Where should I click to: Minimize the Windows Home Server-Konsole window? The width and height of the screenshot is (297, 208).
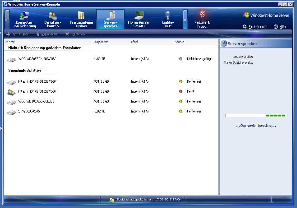280,4
